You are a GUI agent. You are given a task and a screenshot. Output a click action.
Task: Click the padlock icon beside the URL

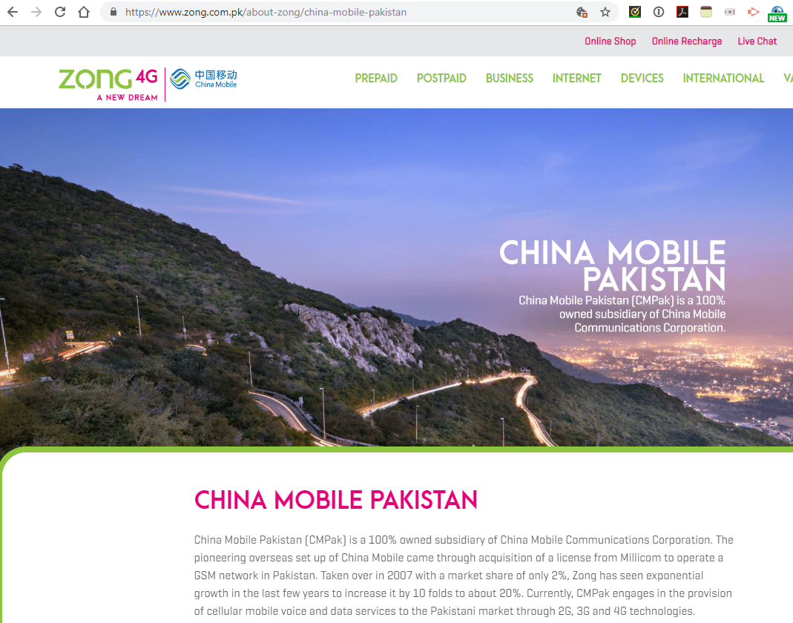(113, 12)
